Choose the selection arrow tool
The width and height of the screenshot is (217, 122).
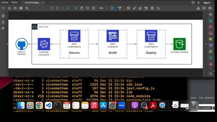tap(76, 8)
